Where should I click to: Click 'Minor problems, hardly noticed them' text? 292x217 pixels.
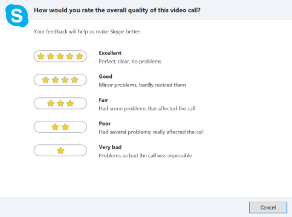coord(142,85)
